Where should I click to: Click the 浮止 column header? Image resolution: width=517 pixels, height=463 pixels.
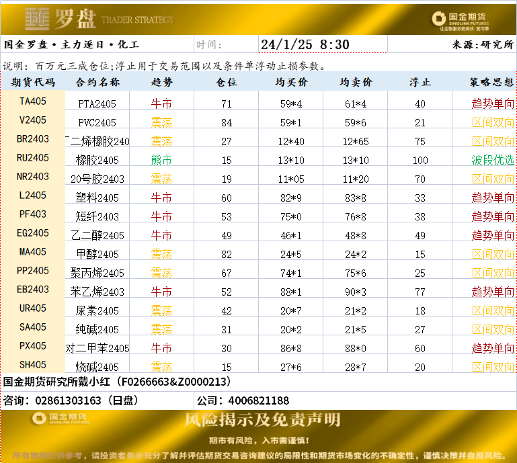coord(420,82)
